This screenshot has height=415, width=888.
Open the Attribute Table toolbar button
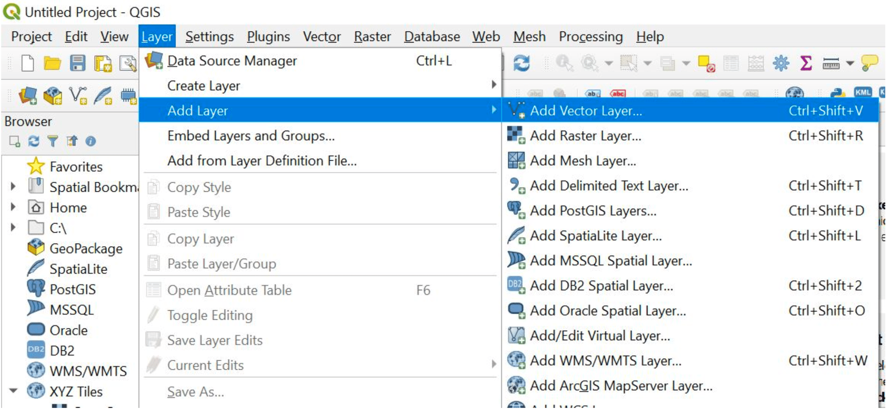click(x=731, y=63)
